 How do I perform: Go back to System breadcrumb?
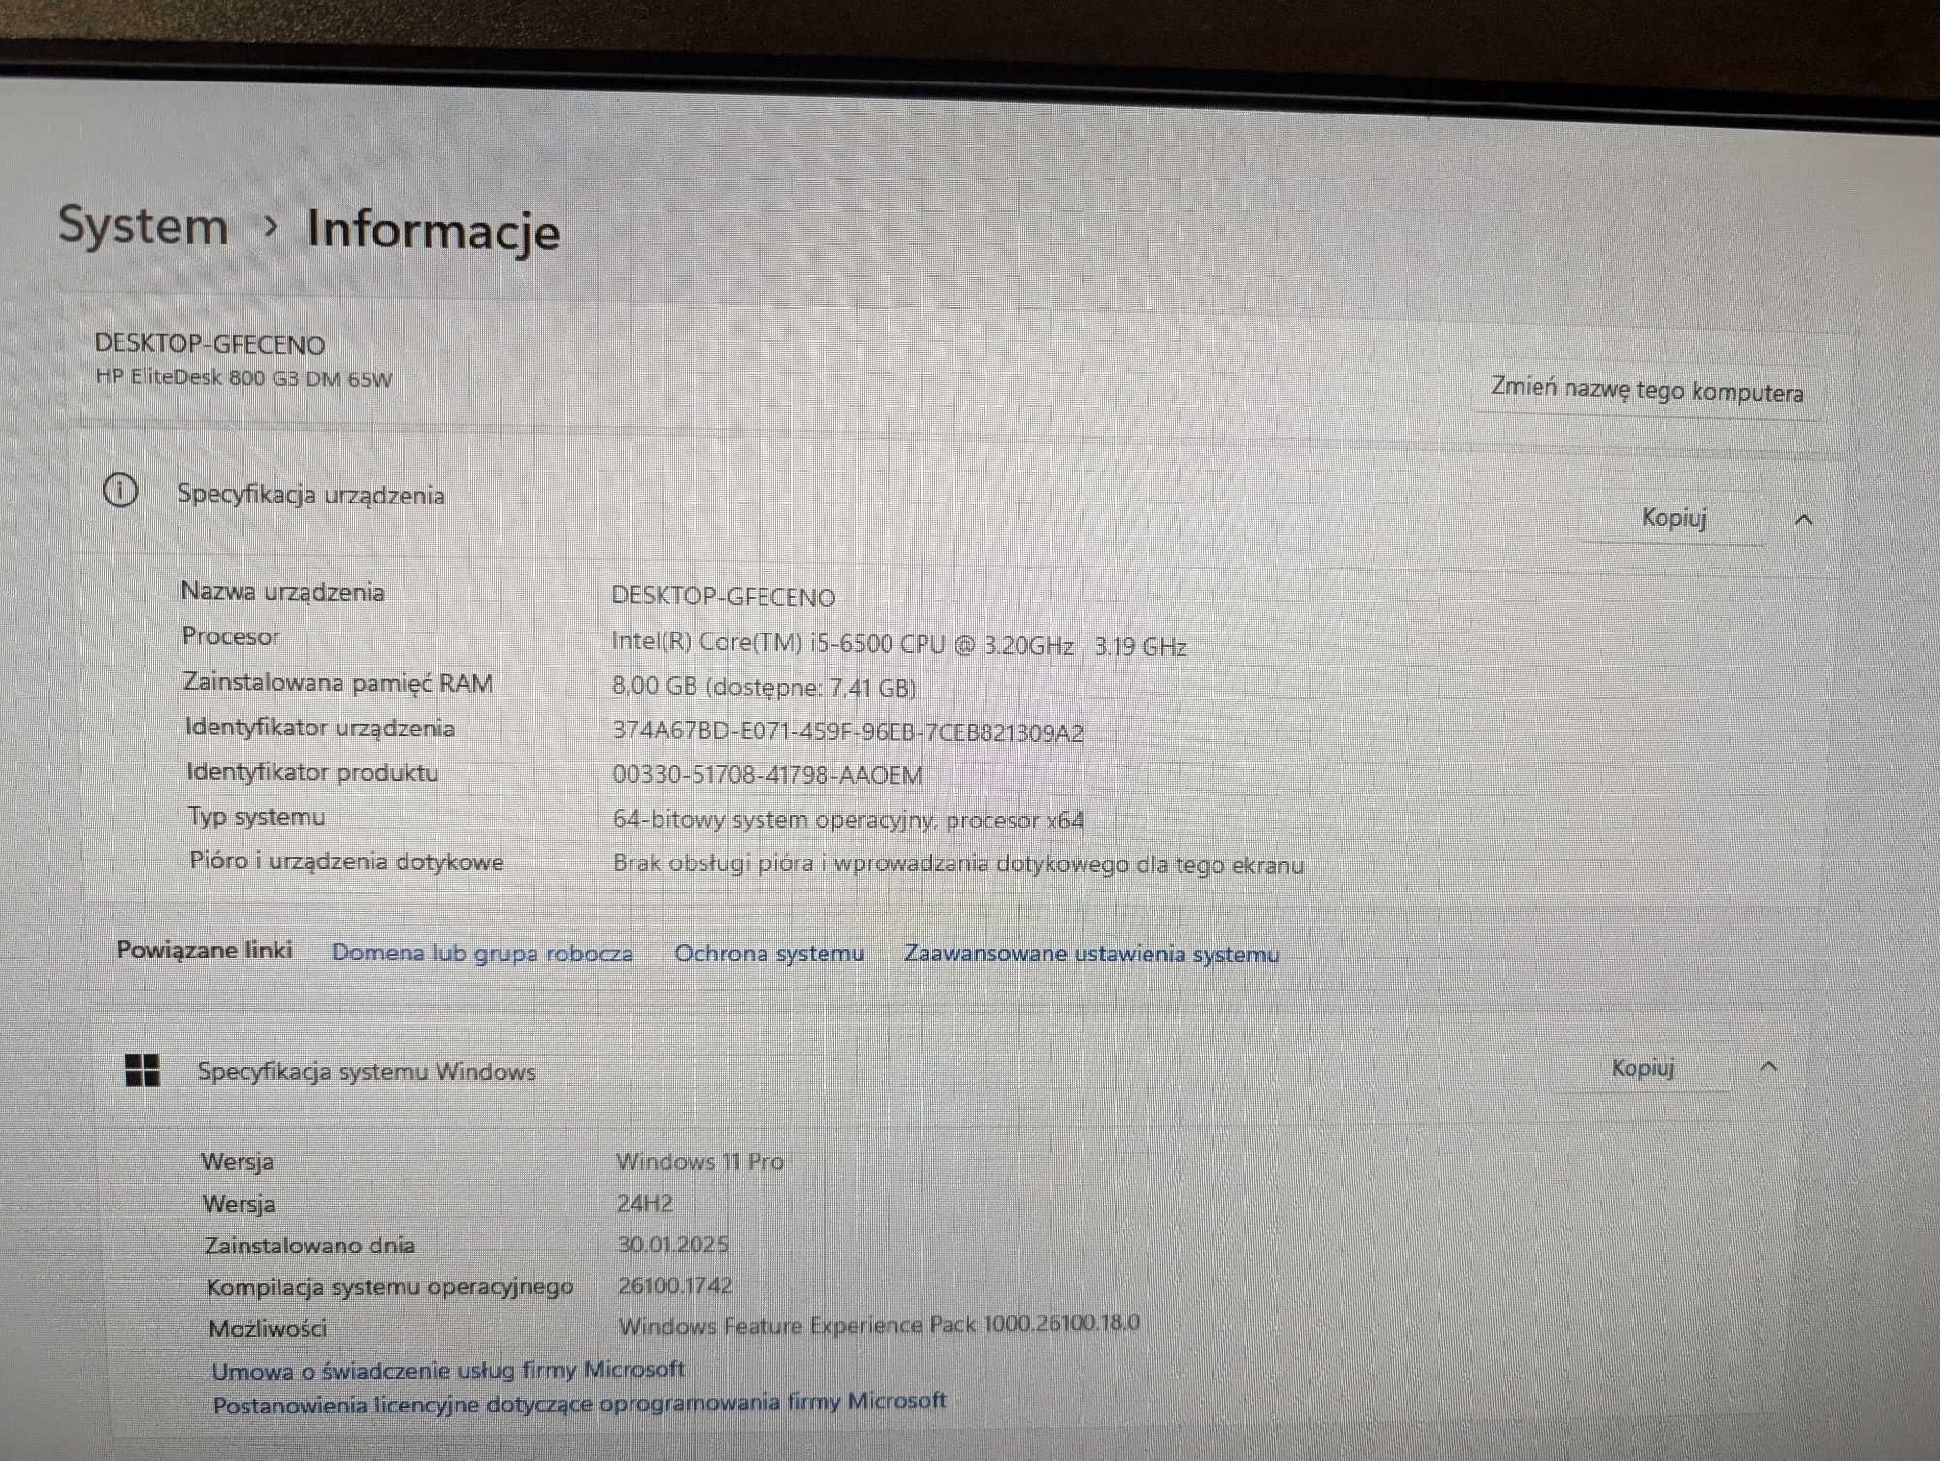point(144,225)
